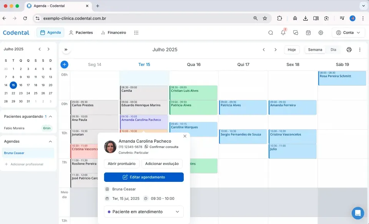
Task: Open Amanda Ferreira appointment on Friday
Action: coord(293,107)
